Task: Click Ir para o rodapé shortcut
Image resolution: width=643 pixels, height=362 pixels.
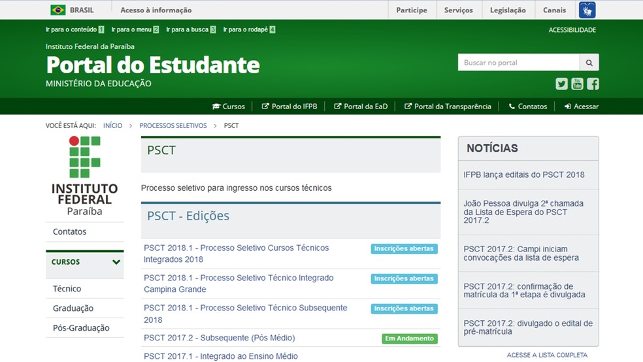Action: coord(249,29)
